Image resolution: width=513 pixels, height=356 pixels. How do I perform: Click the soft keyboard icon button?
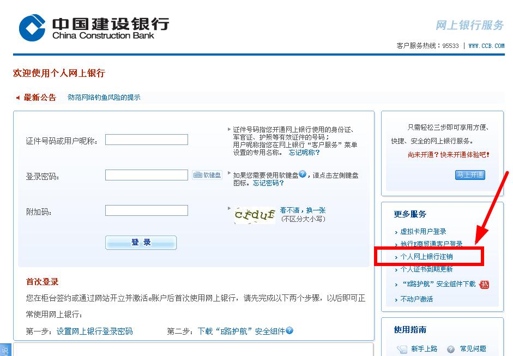pos(207,175)
